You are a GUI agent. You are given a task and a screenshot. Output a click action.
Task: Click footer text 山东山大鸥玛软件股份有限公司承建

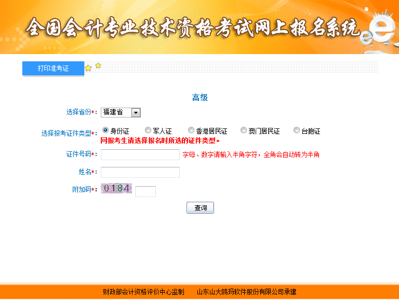[246, 292]
